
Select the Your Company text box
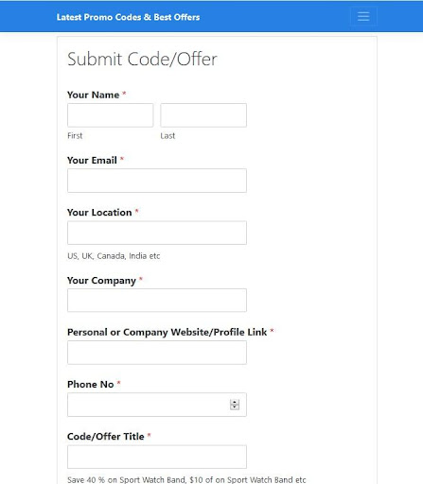[x=157, y=301]
